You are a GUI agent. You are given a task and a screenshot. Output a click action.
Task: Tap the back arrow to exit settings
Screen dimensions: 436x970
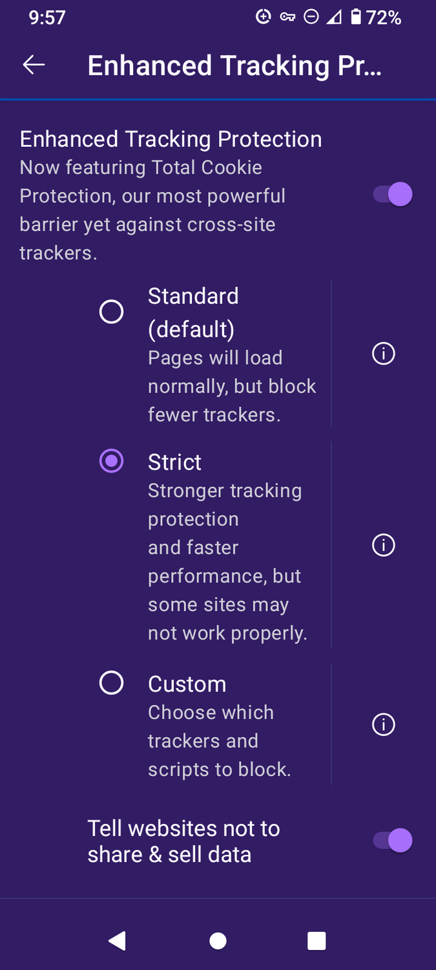click(x=33, y=65)
